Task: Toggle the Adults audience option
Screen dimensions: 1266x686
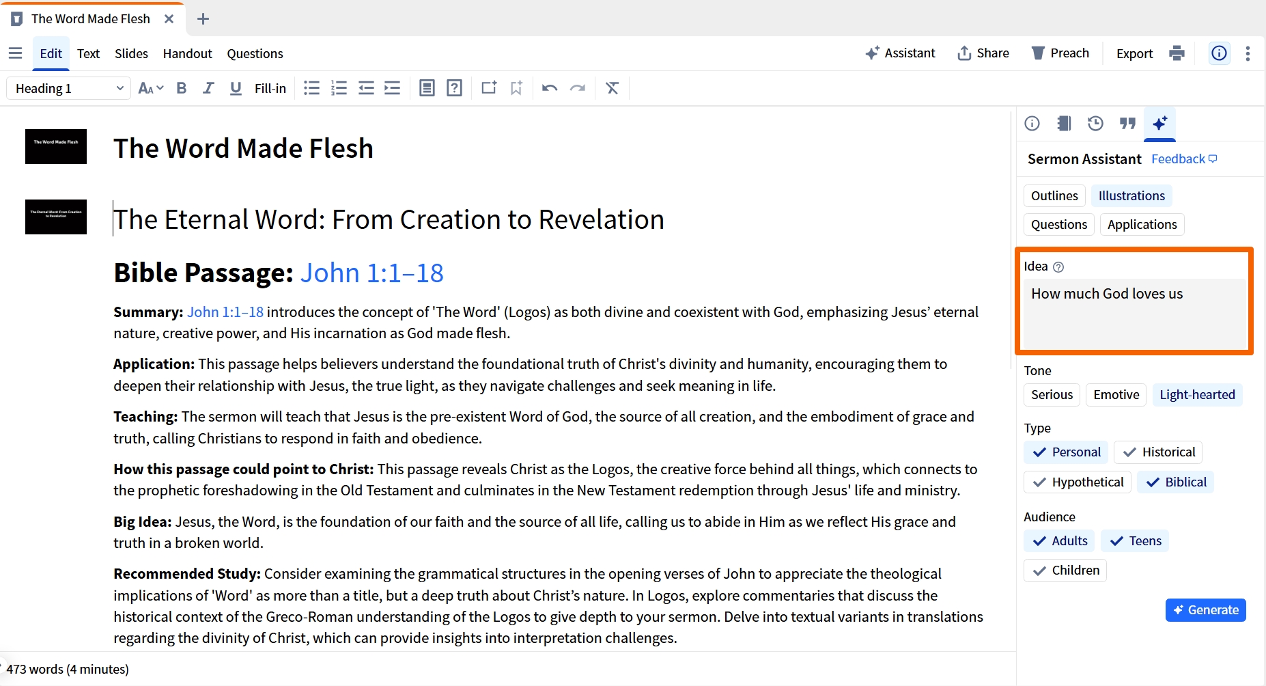Action: [1060, 541]
